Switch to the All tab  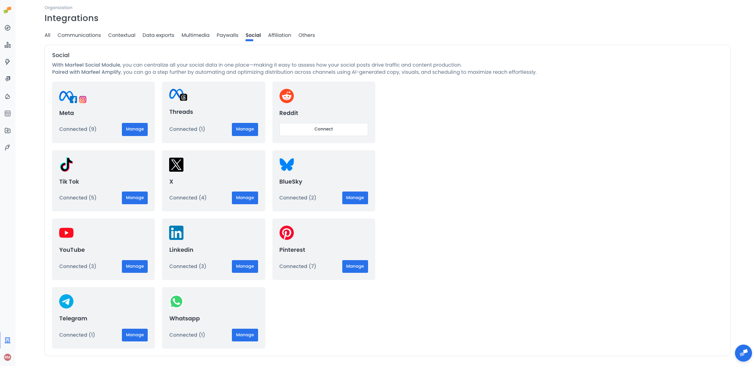click(47, 35)
